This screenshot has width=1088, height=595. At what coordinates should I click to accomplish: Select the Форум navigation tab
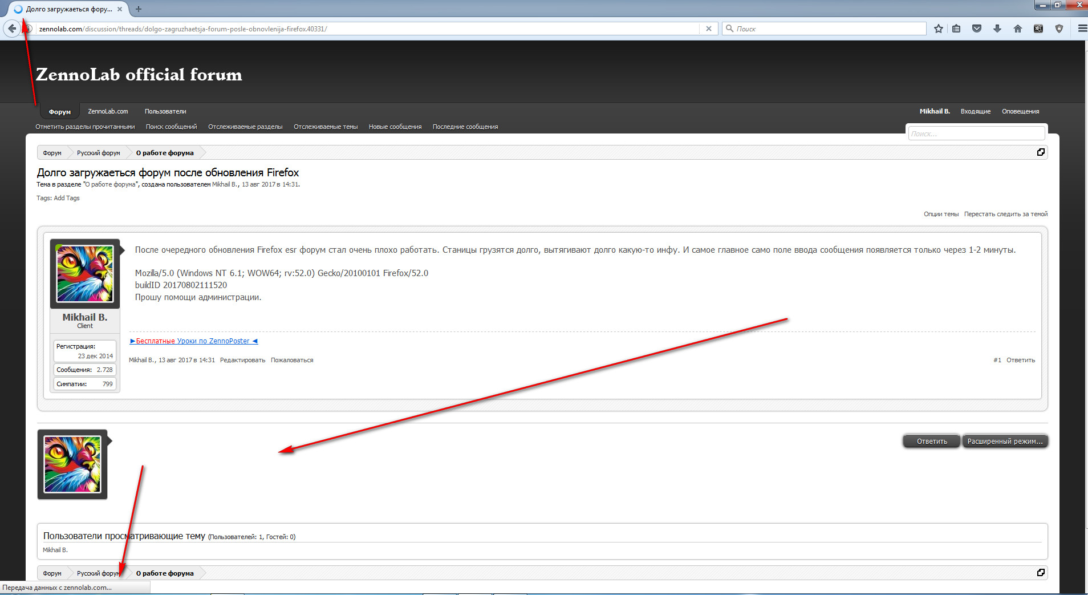(x=60, y=112)
